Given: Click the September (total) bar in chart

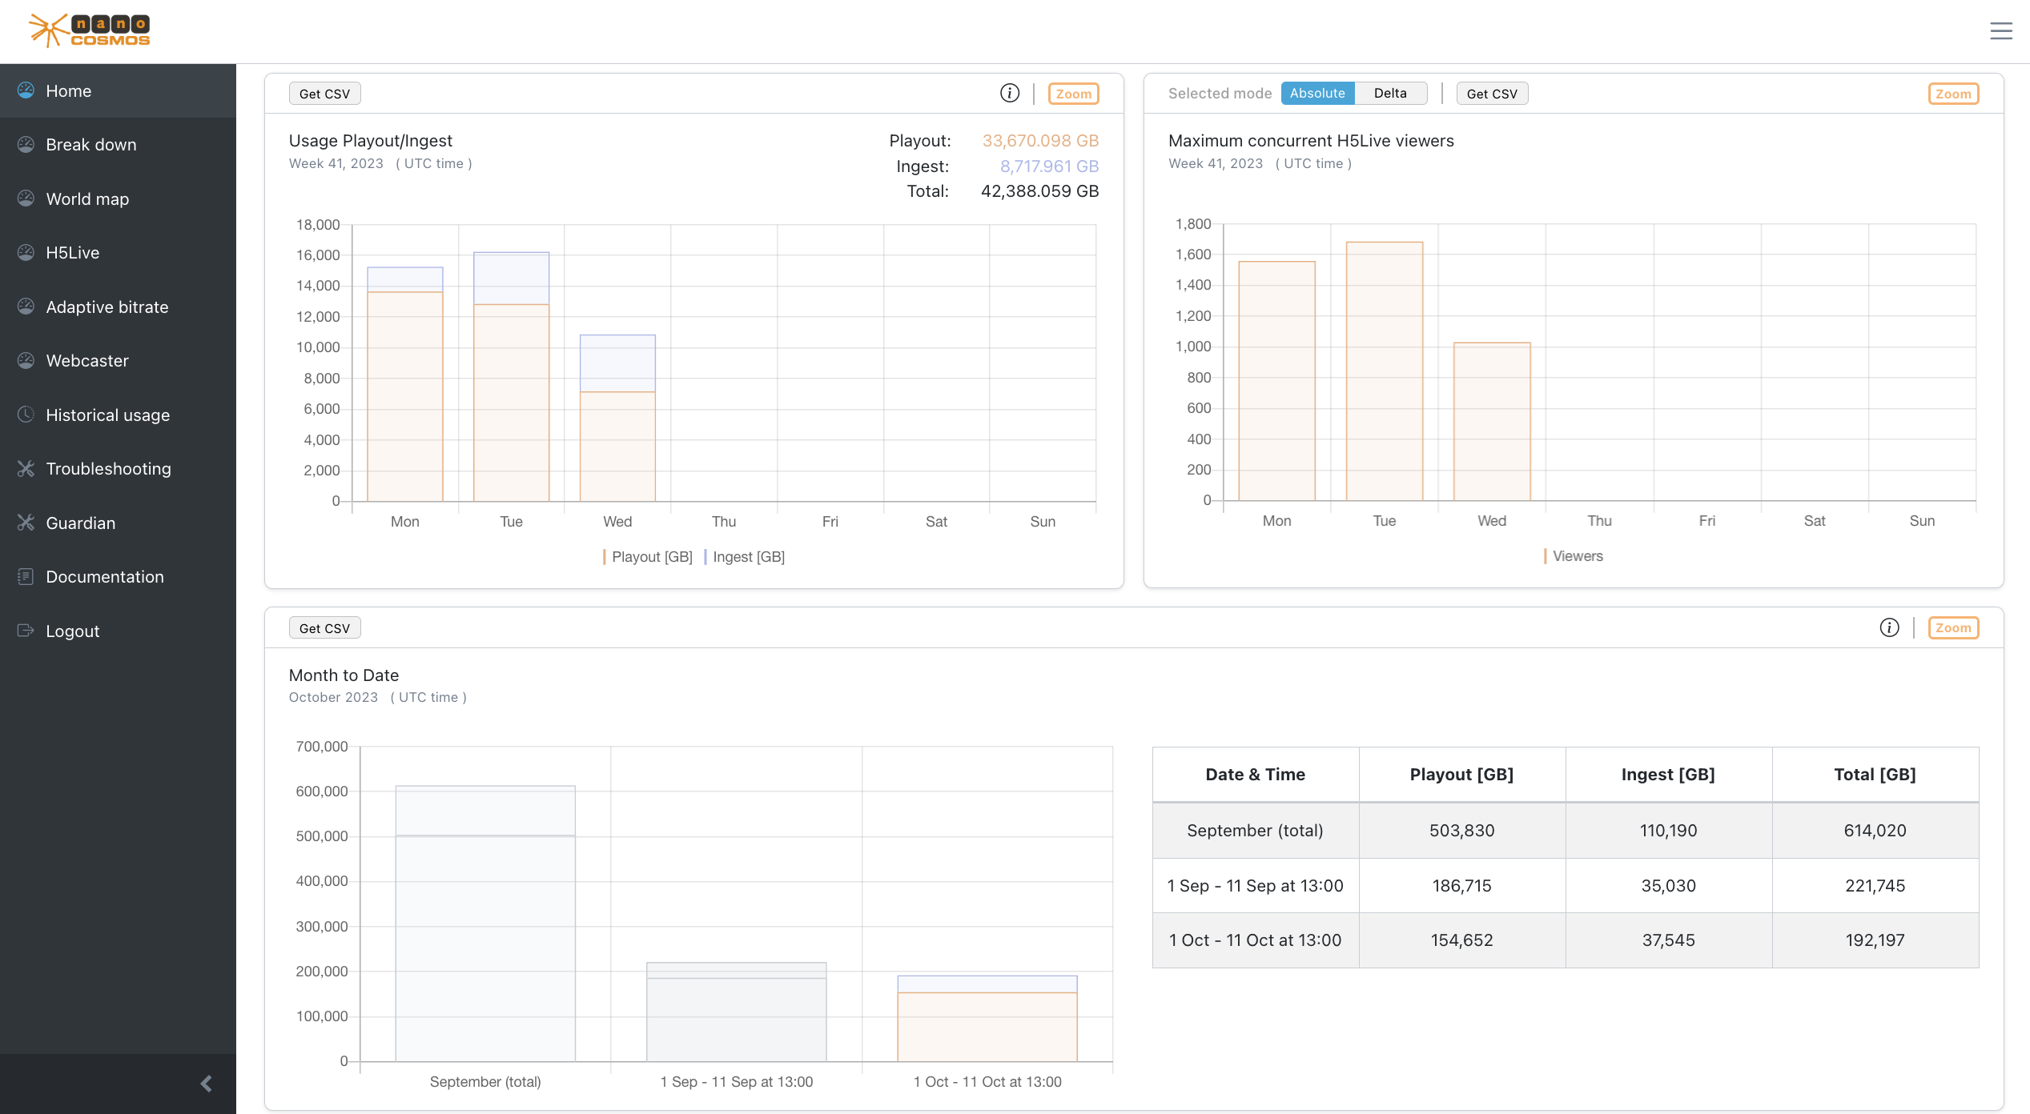Looking at the screenshot, I should coord(484,928).
